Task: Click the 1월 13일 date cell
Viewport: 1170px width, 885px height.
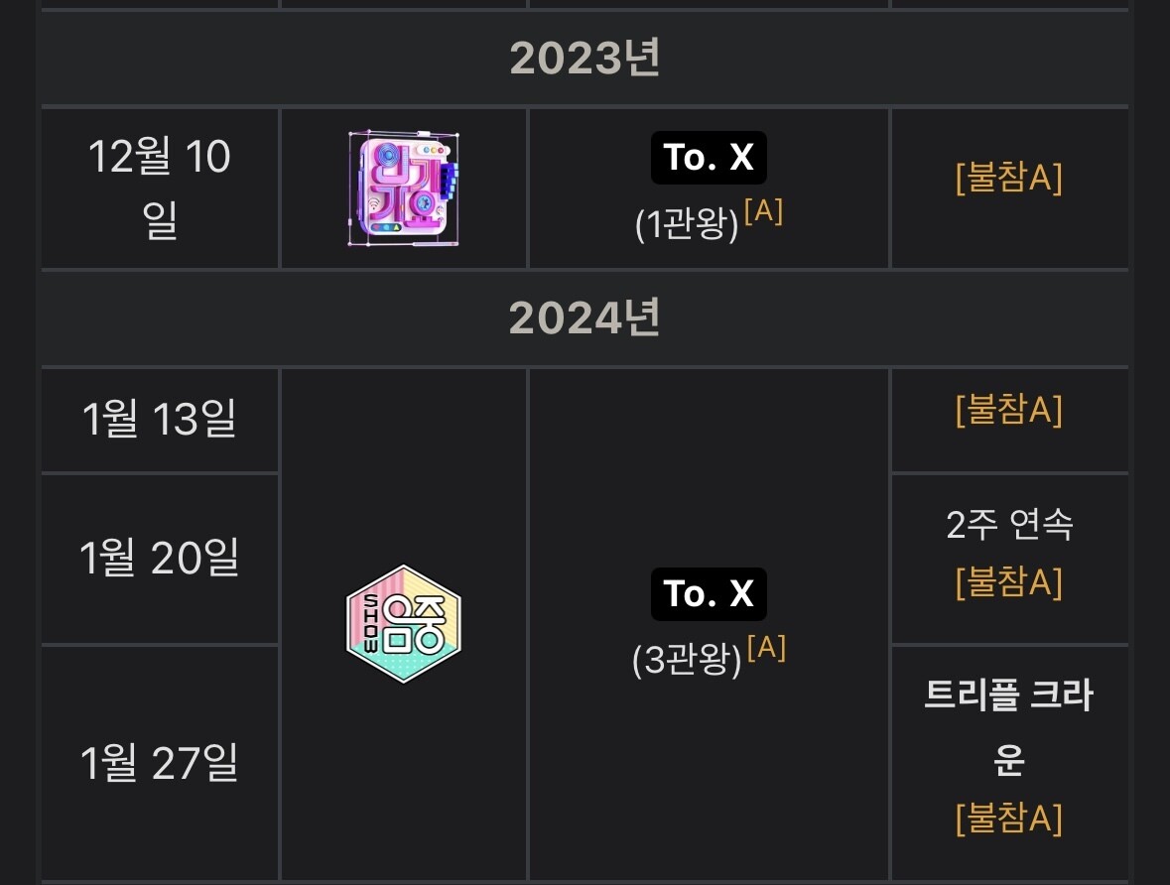Action: [x=160, y=420]
